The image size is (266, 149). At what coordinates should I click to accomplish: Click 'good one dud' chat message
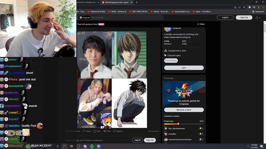click(27, 79)
